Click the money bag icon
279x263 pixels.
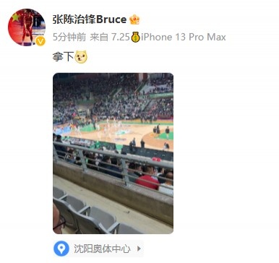point(136,37)
